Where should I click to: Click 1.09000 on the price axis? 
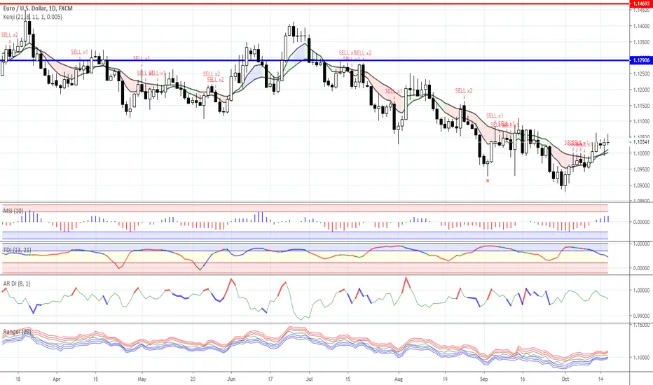tap(641, 185)
